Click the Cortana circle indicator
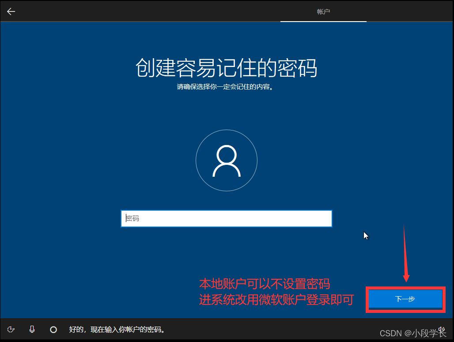This screenshot has width=454, height=342. [53, 329]
